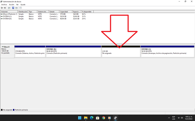This screenshot has height=121, width=195.
Task: Select the 579 MB NTFS partition block
Action: tap(30, 51)
